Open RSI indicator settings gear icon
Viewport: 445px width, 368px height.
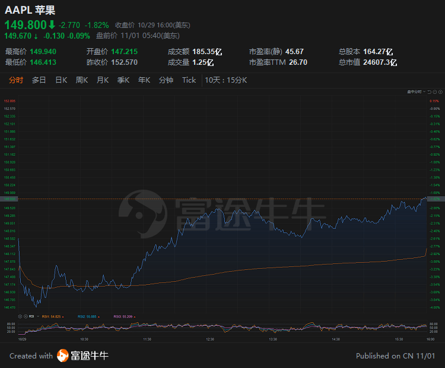click(20, 316)
